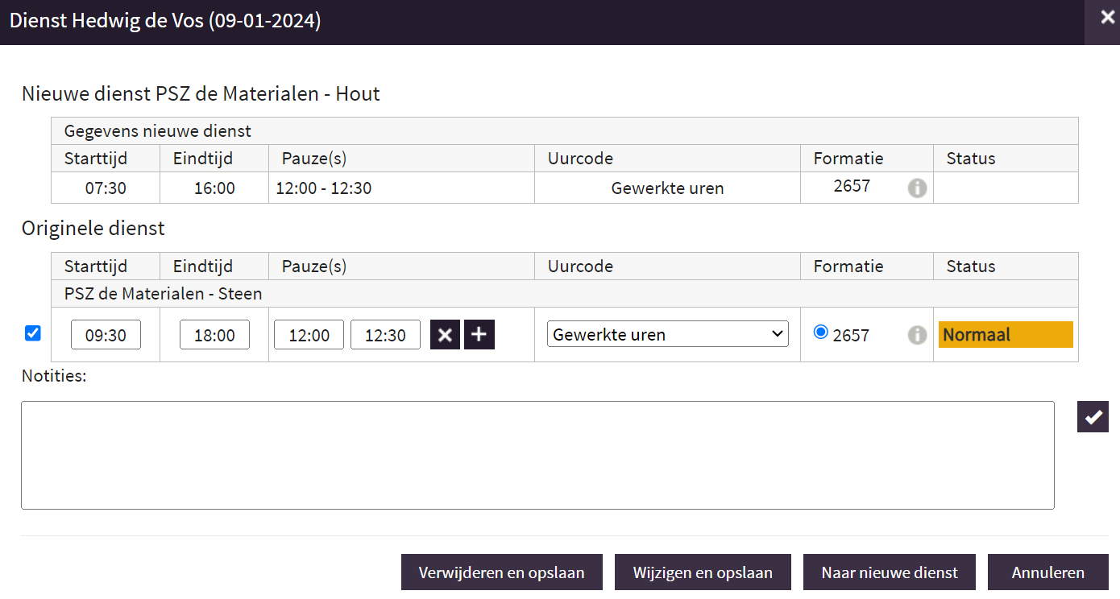
Task: Click the 18:00 end time field
Action: pyautogui.click(x=214, y=335)
